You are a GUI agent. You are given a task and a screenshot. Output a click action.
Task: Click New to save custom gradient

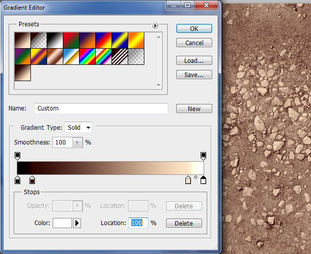coord(194,108)
